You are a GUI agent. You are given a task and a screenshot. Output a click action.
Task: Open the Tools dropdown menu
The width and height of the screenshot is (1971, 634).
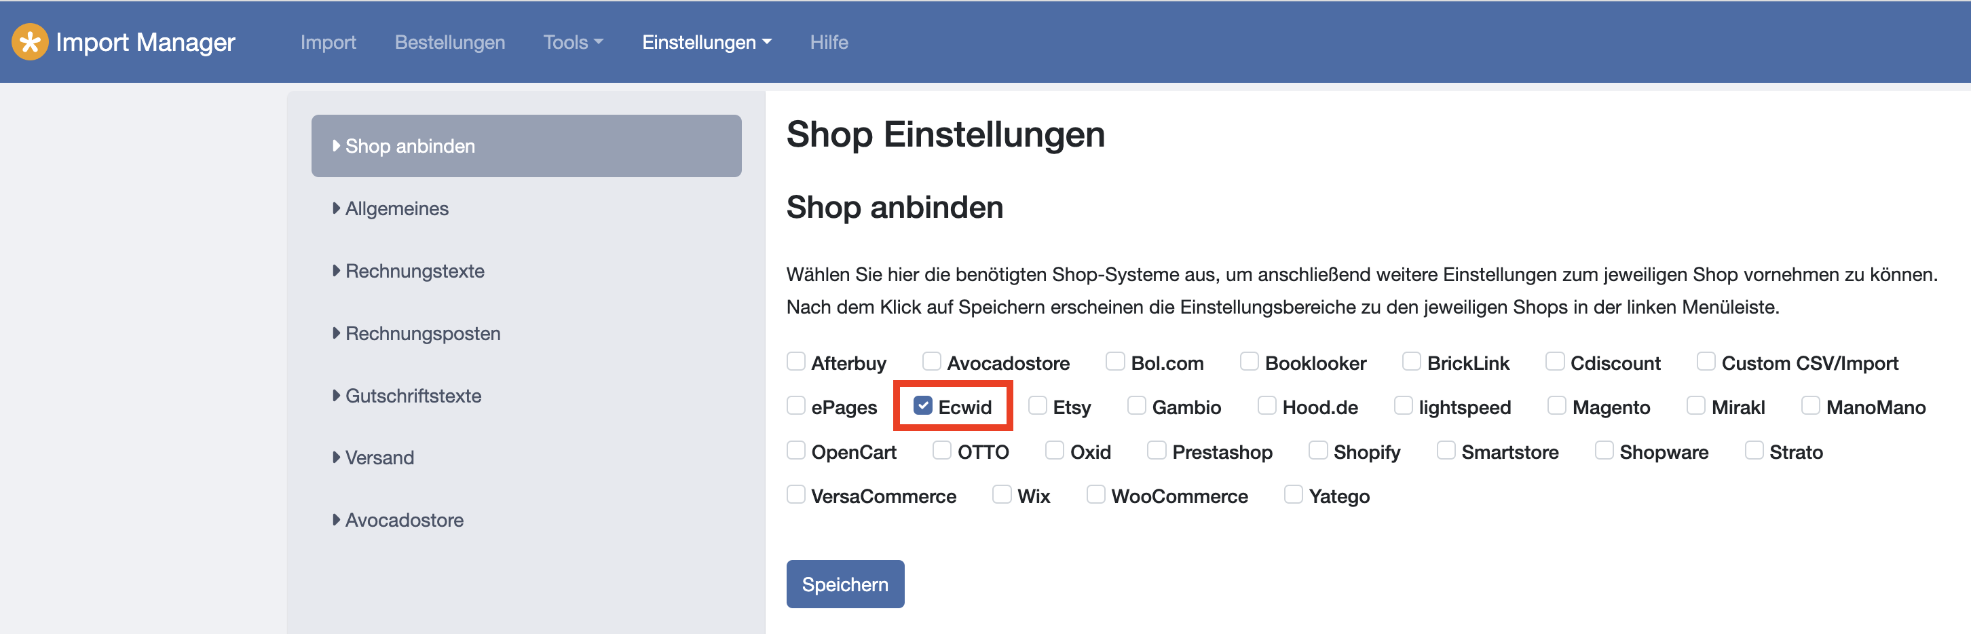(573, 42)
